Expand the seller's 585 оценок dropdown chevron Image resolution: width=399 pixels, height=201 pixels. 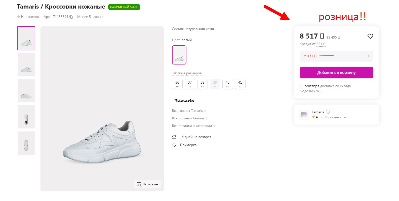point(345,117)
